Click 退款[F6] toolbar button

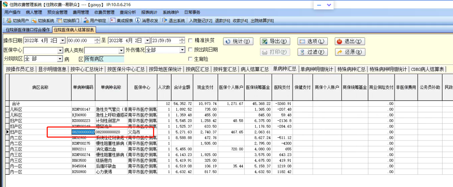223,21
